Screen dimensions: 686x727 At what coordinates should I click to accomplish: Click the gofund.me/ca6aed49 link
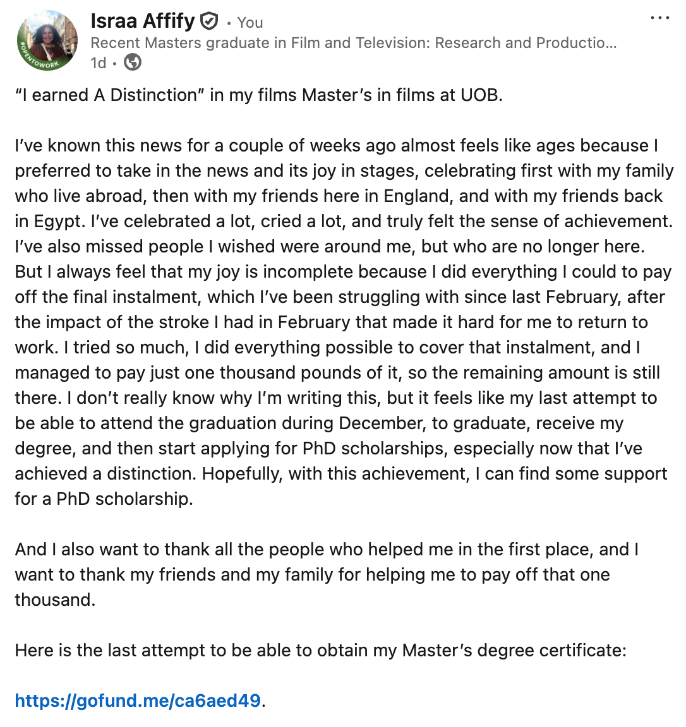[138, 700]
